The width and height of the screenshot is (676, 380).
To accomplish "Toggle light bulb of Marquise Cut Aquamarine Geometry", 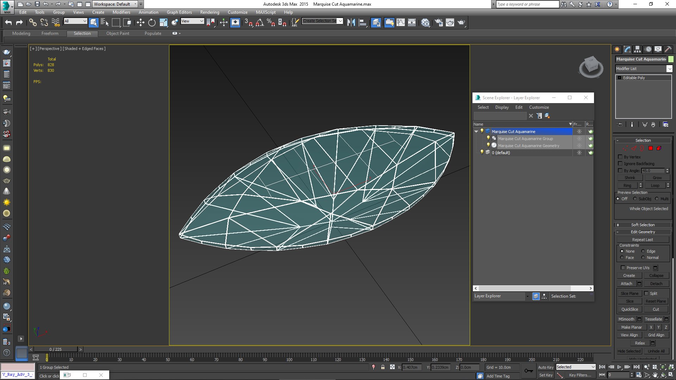I will 488,145.
